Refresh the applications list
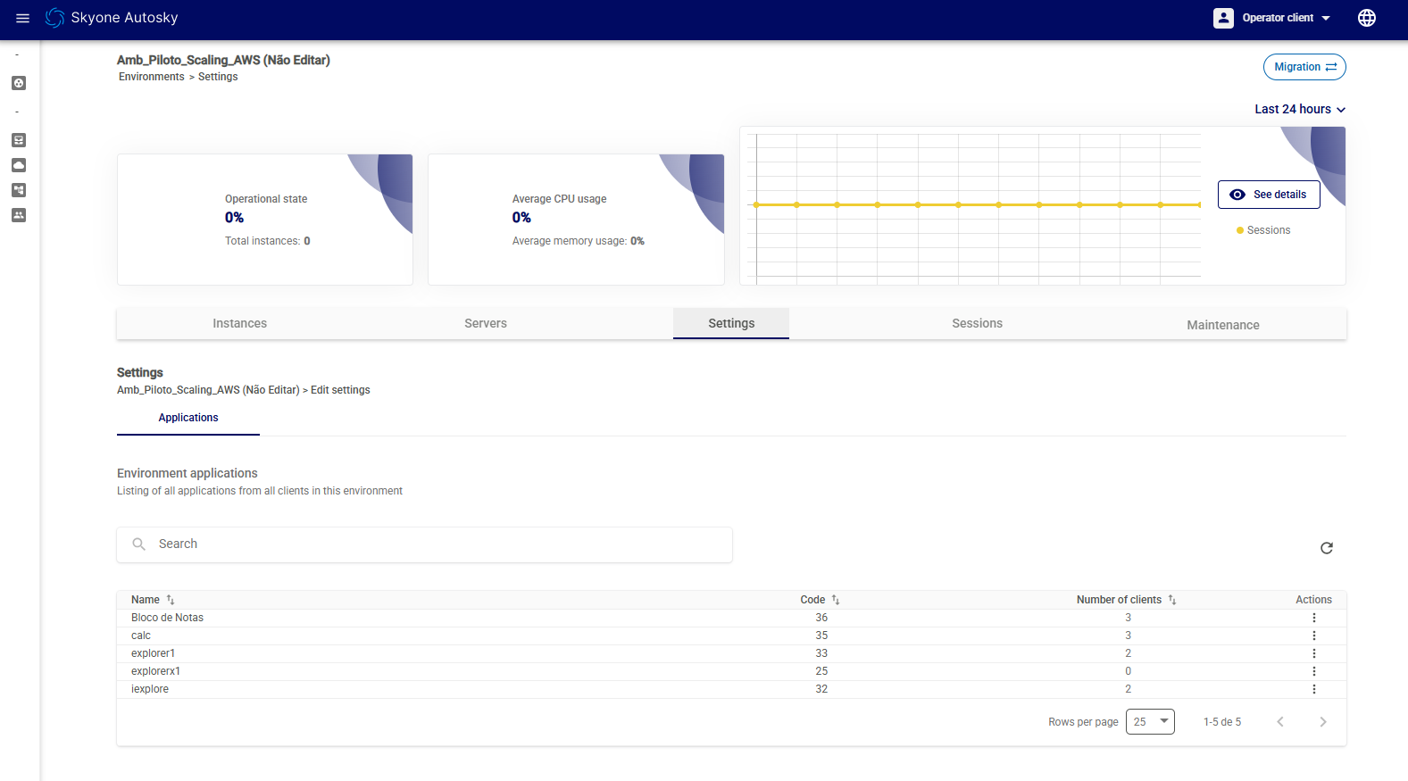The width and height of the screenshot is (1408, 781). pyautogui.click(x=1326, y=548)
